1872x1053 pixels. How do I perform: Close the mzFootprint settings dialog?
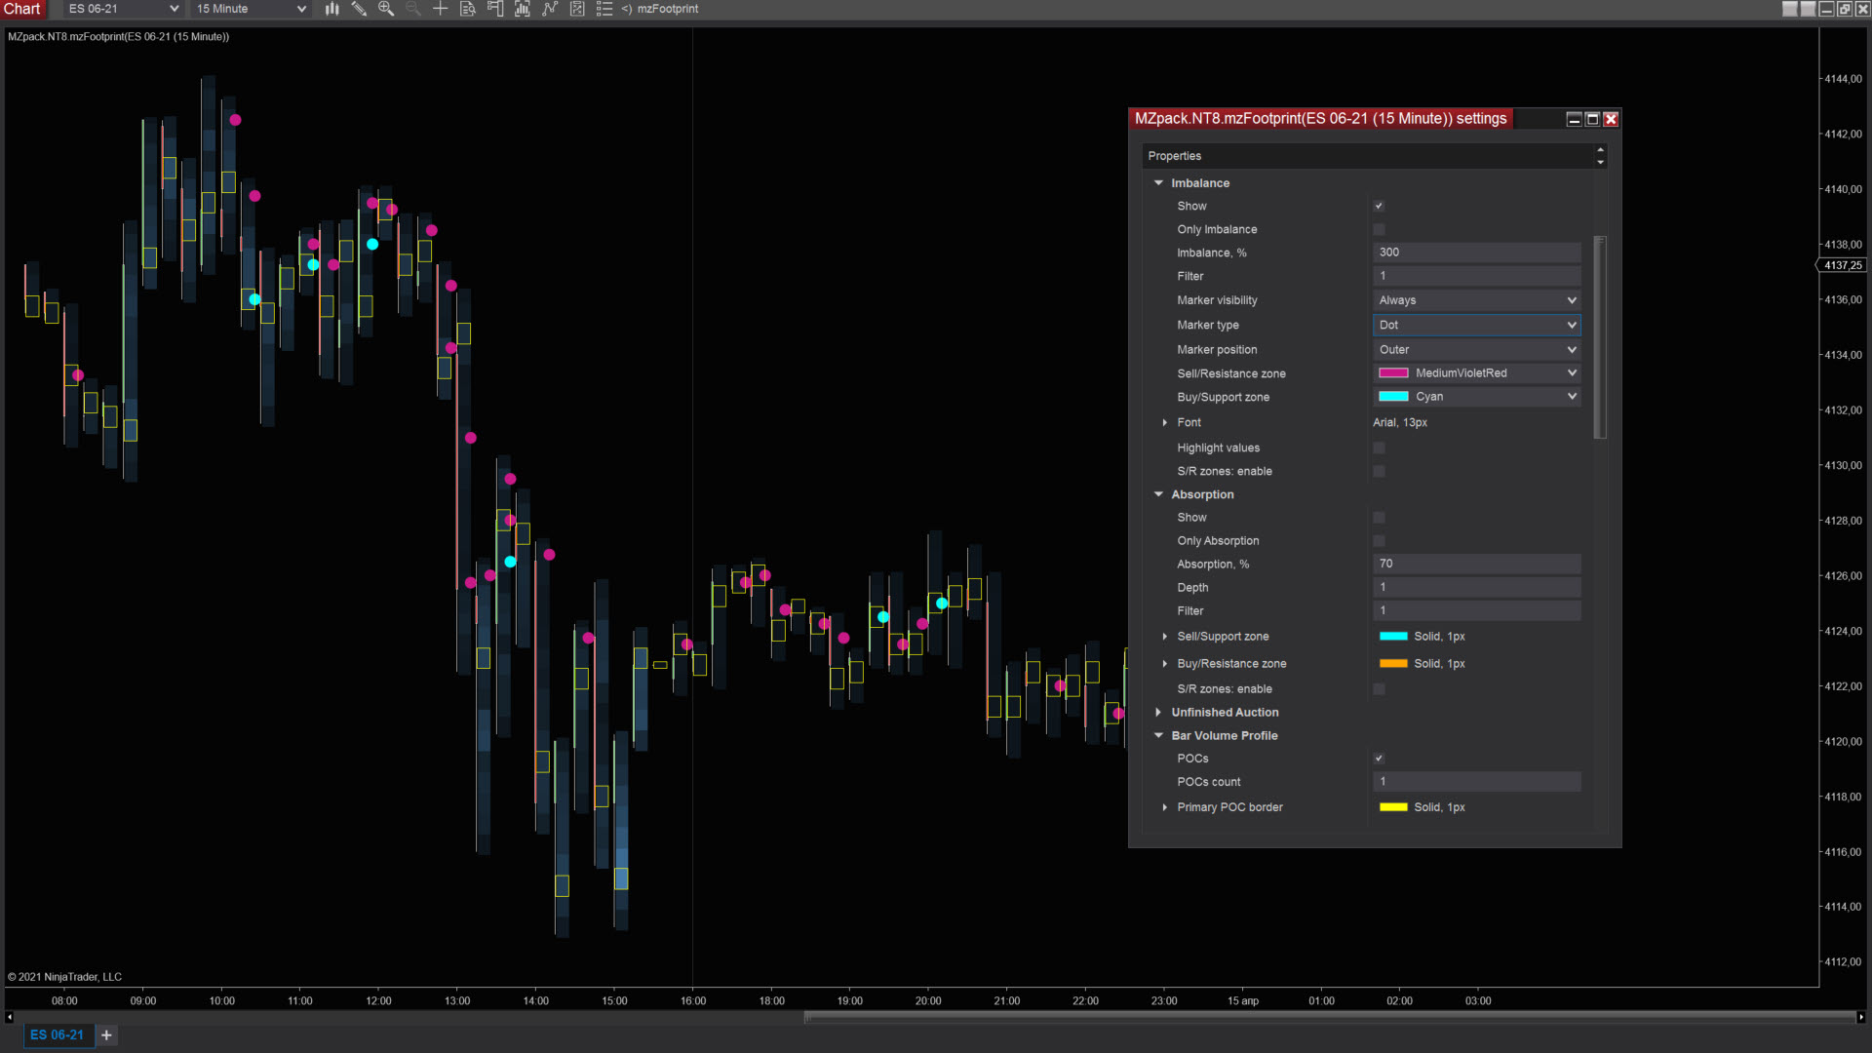click(1611, 119)
